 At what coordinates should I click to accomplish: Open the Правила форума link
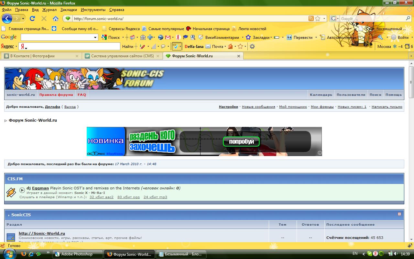[x=56, y=95]
